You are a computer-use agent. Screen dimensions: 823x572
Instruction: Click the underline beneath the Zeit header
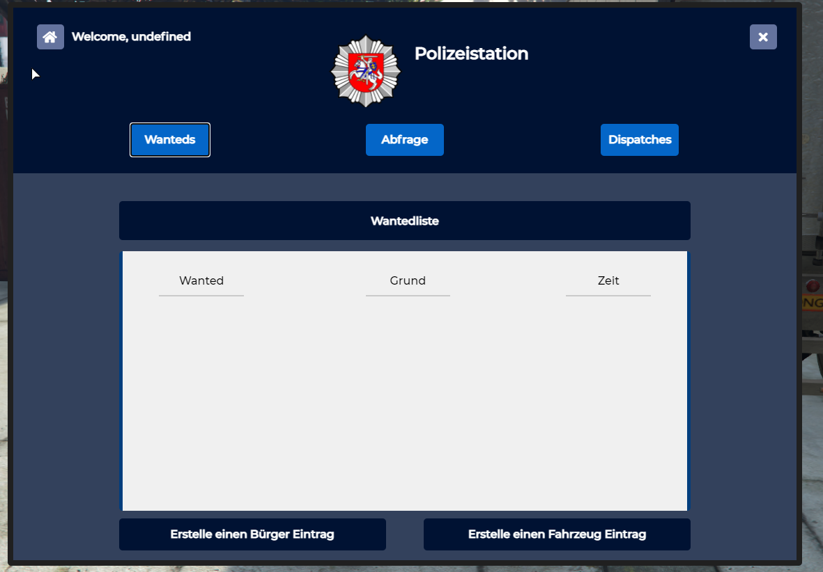pos(608,296)
